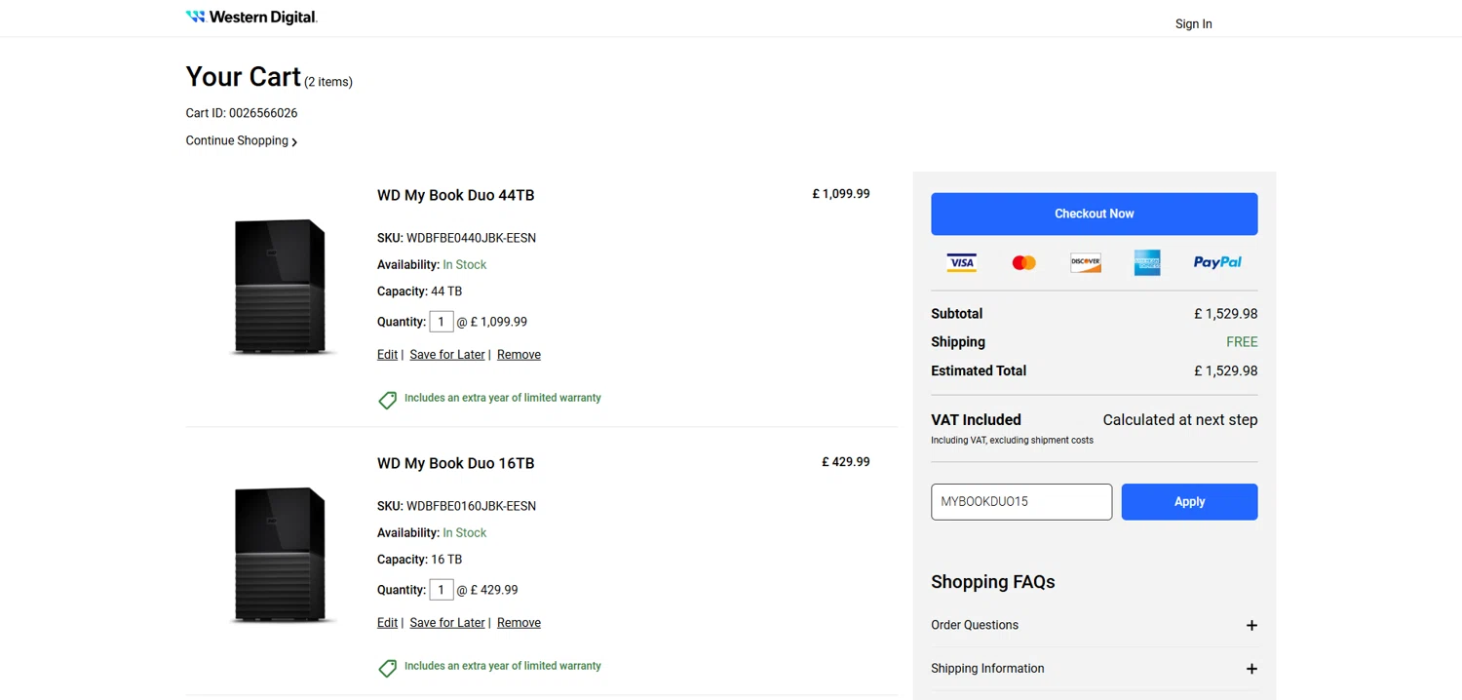Open the Western Digital logo homepage

(251, 17)
